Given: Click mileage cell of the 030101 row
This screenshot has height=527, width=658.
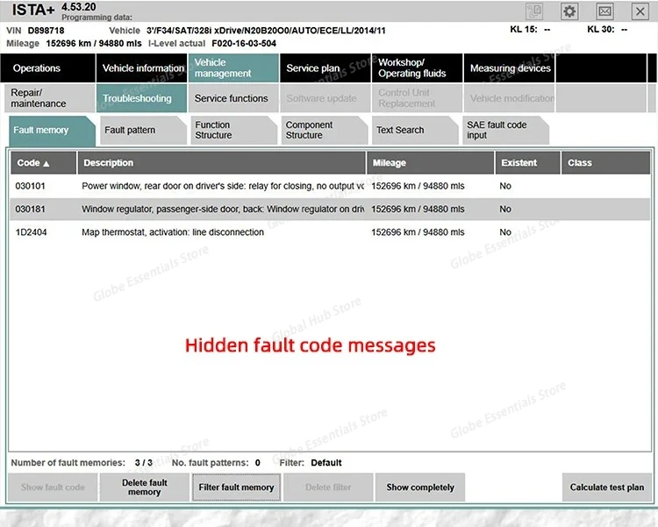Looking at the screenshot, I should 418,186.
